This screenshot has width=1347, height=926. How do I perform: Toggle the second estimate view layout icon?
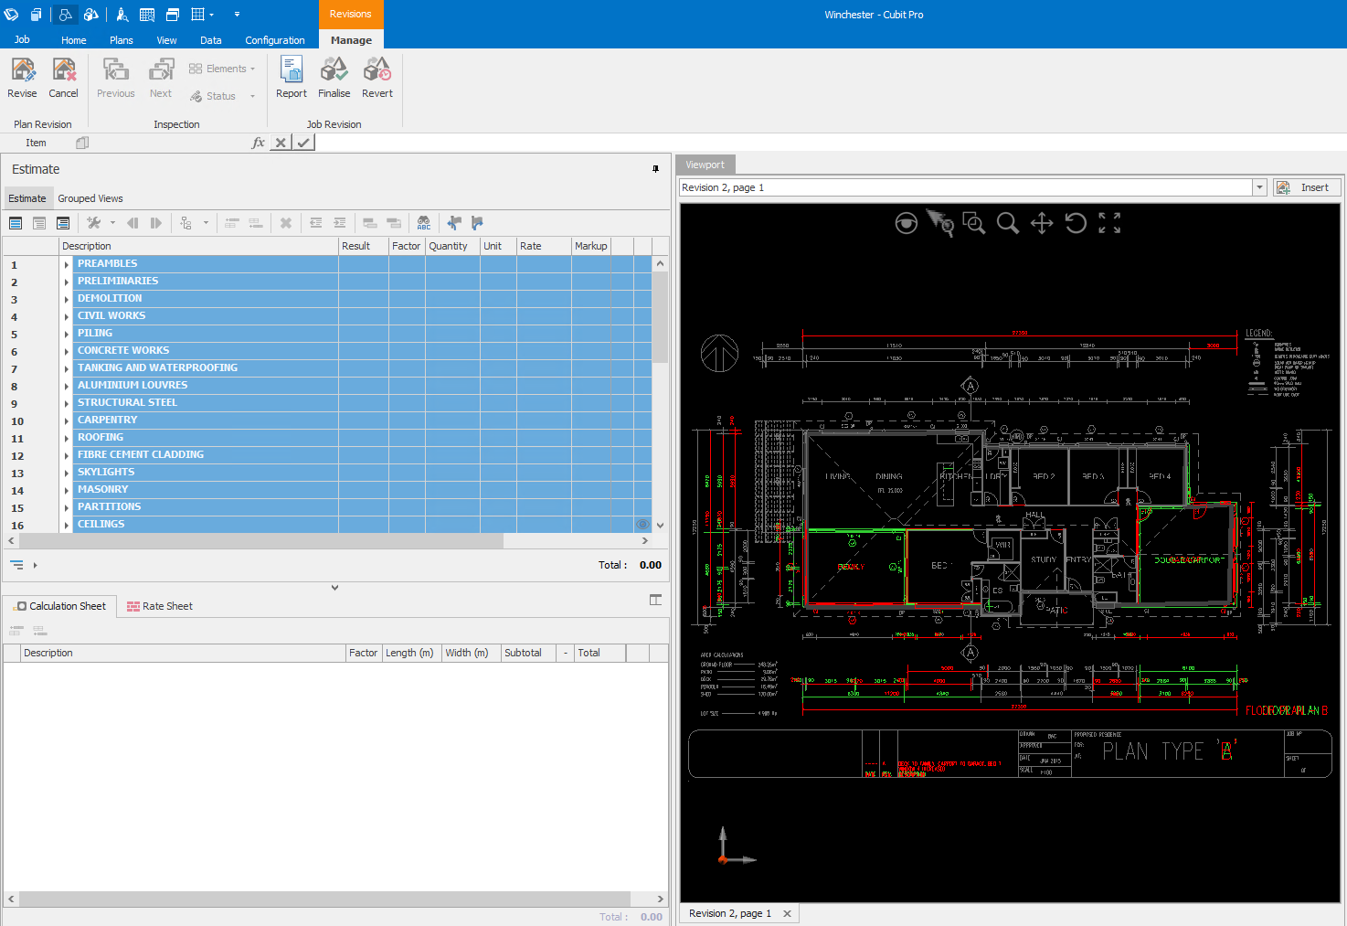point(39,223)
